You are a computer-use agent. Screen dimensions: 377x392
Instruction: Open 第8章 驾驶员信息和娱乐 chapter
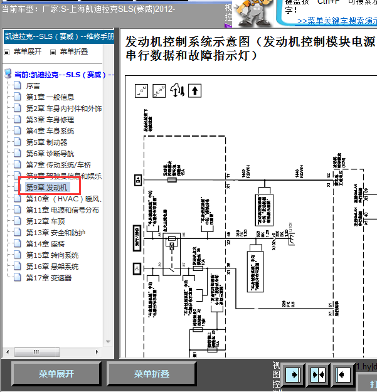[64, 176]
